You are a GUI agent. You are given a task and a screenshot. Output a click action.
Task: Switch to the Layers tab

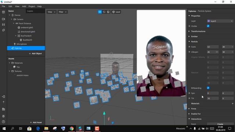(x=30, y=11)
